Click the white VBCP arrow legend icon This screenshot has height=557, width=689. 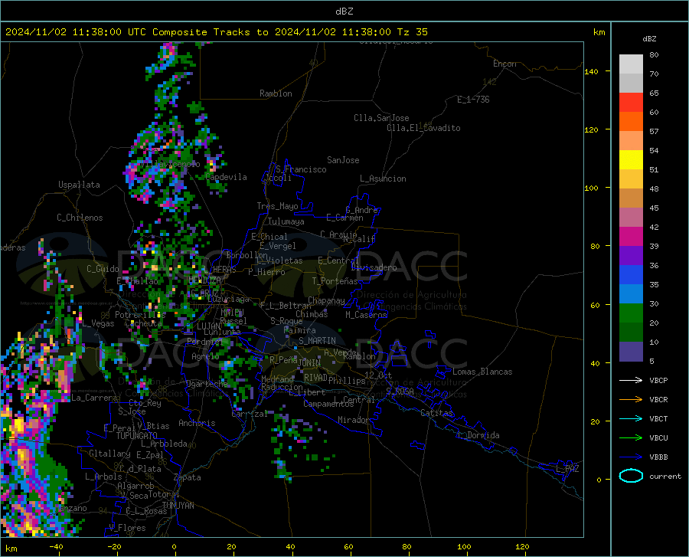pos(631,380)
